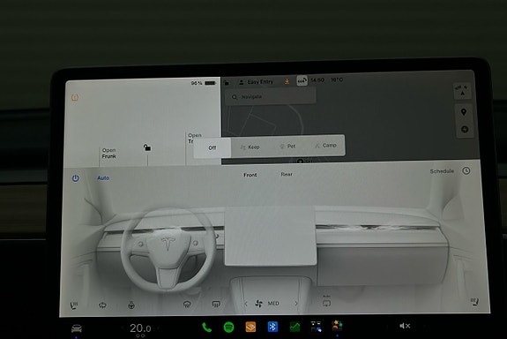Viewport: 507px width, 339px height.
Task: Unmute the volume icon
Action: point(405,326)
